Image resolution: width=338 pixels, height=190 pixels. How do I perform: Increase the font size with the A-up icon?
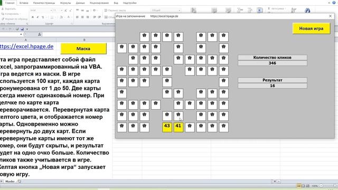tap(65, 11)
